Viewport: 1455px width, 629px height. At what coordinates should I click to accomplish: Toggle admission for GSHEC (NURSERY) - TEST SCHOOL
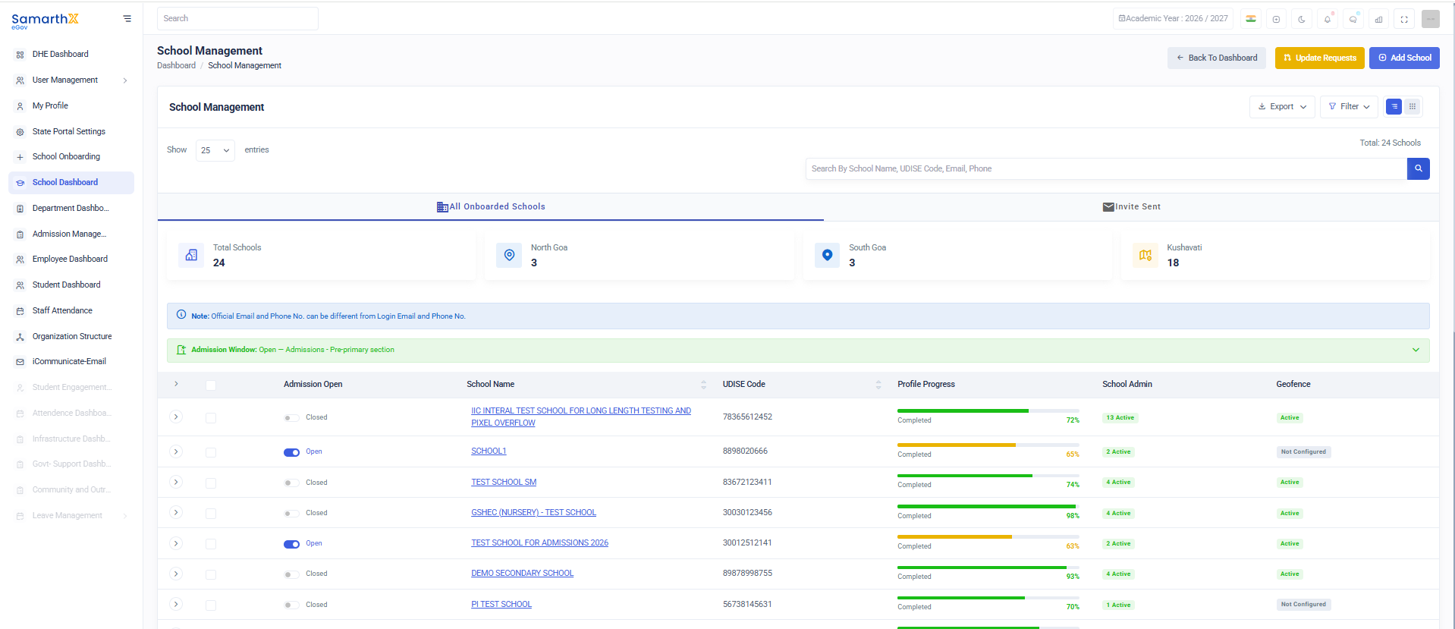[291, 514]
